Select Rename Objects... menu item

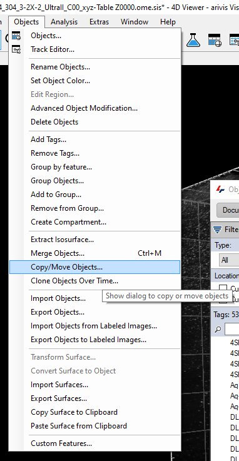pos(94,67)
